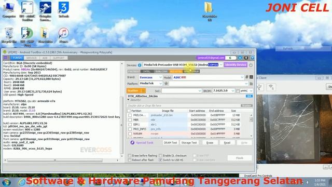Click the log panel horizontal scrollbar
Screen dimensions: 332x187
tap(61, 161)
